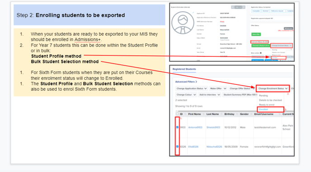Click the Reference request status pill
Image resolution: width=311 pixels, height=172 pixels.
pyautogui.click(x=278, y=11)
